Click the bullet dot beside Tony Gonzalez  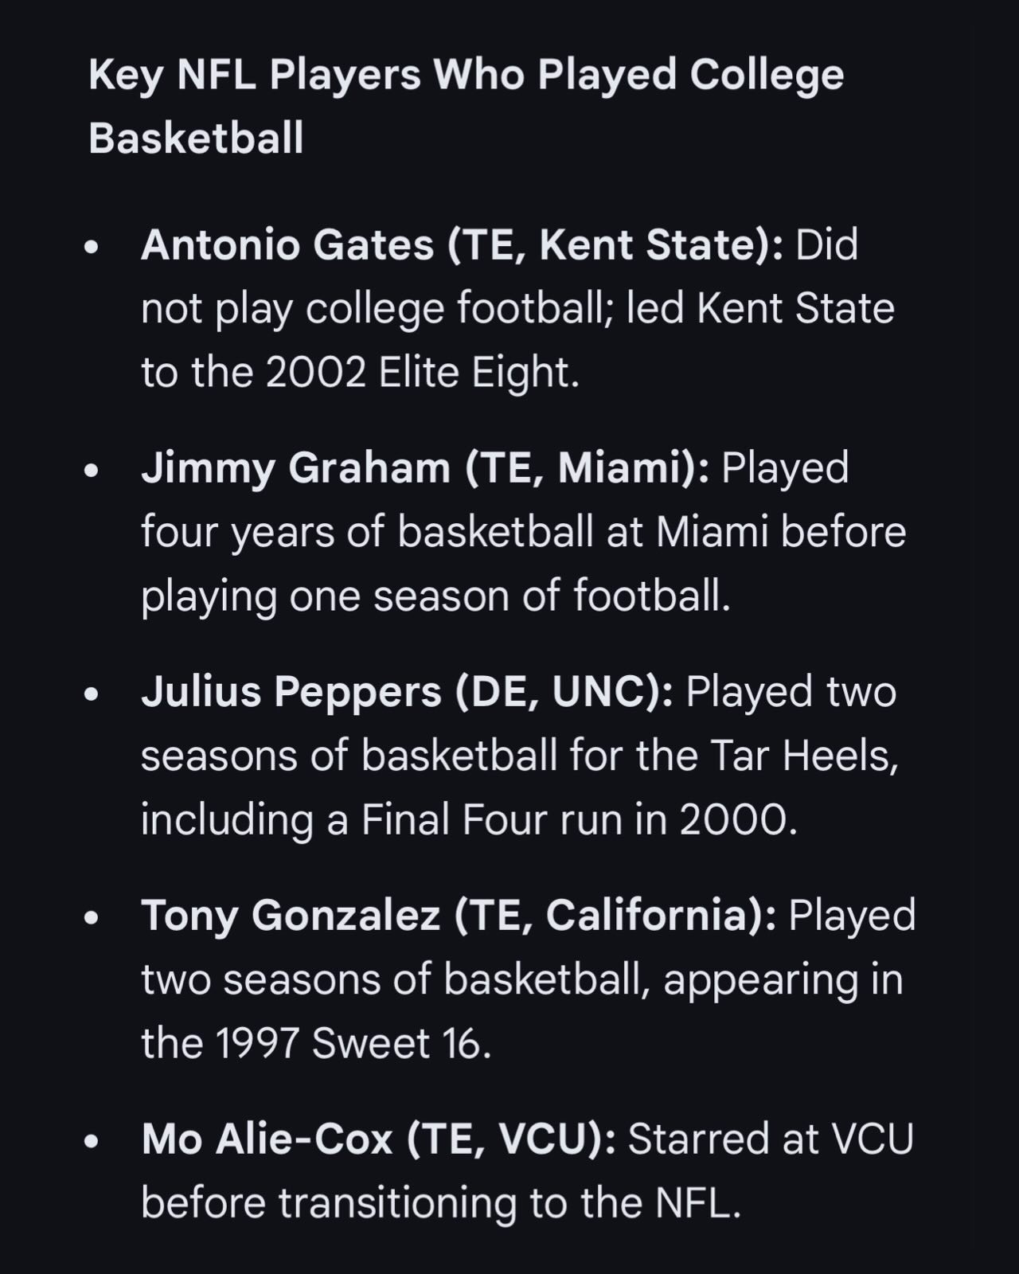93,917
